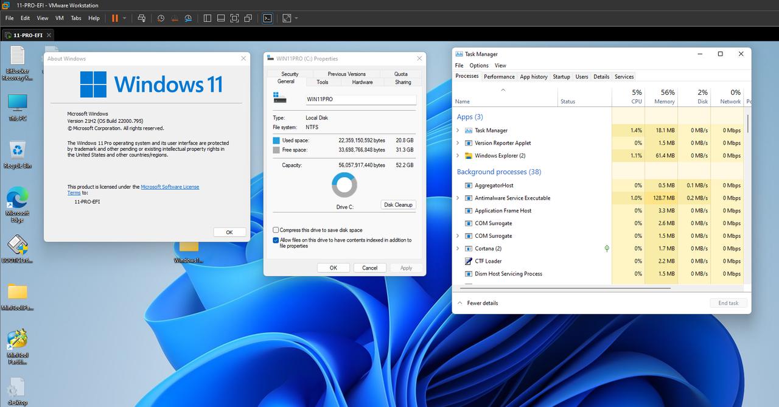This screenshot has height=407, width=779.
Task: Expand the Windows Explorer (2) row
Action: (458, 156)
